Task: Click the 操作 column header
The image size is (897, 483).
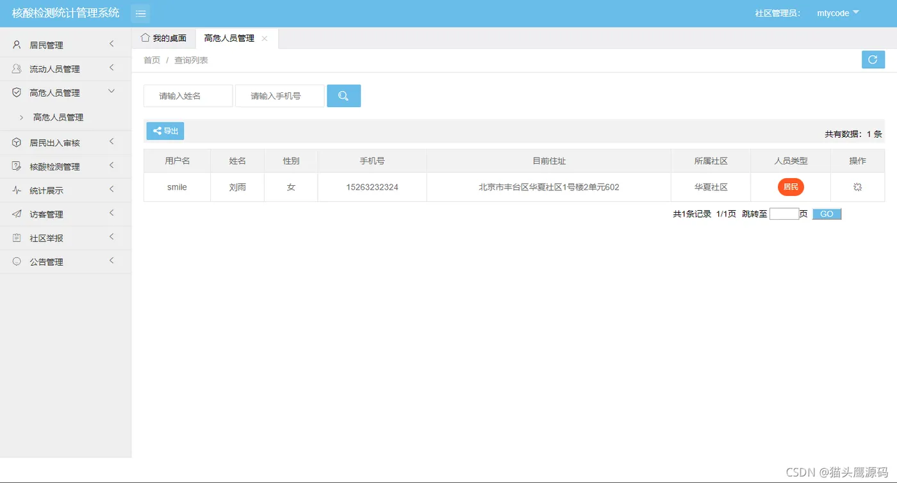Action: pos(857,161)
